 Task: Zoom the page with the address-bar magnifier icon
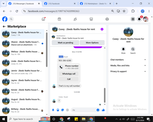pyautogui.click(x=113, y=11)
